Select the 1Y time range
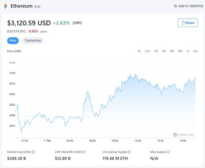The image size is (205, 168). (188, 51)
